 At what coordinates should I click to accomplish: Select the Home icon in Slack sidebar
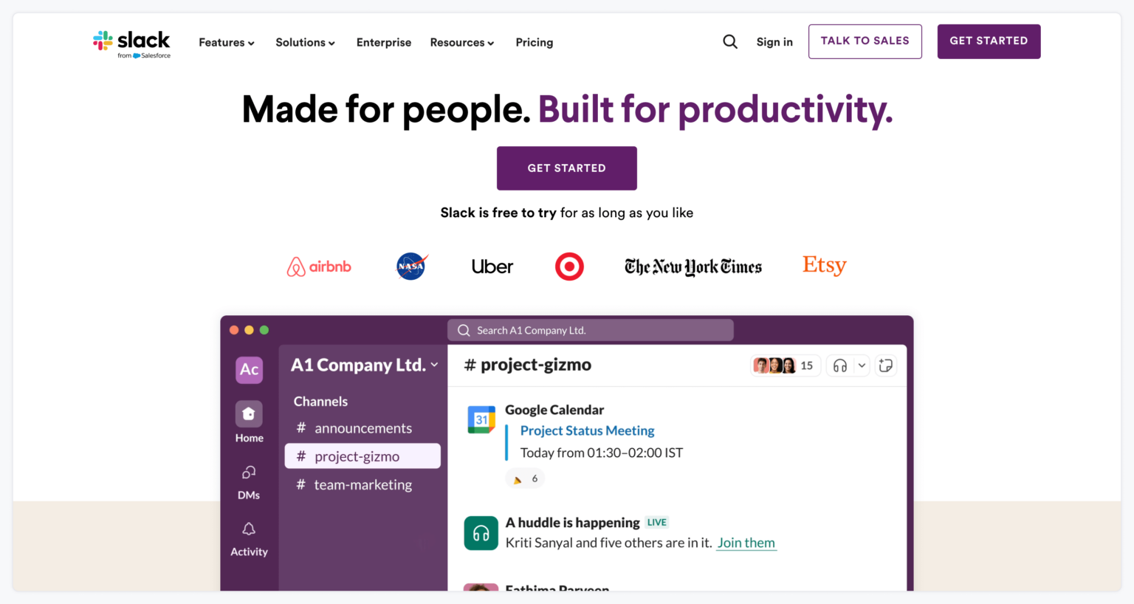(249, 413)
